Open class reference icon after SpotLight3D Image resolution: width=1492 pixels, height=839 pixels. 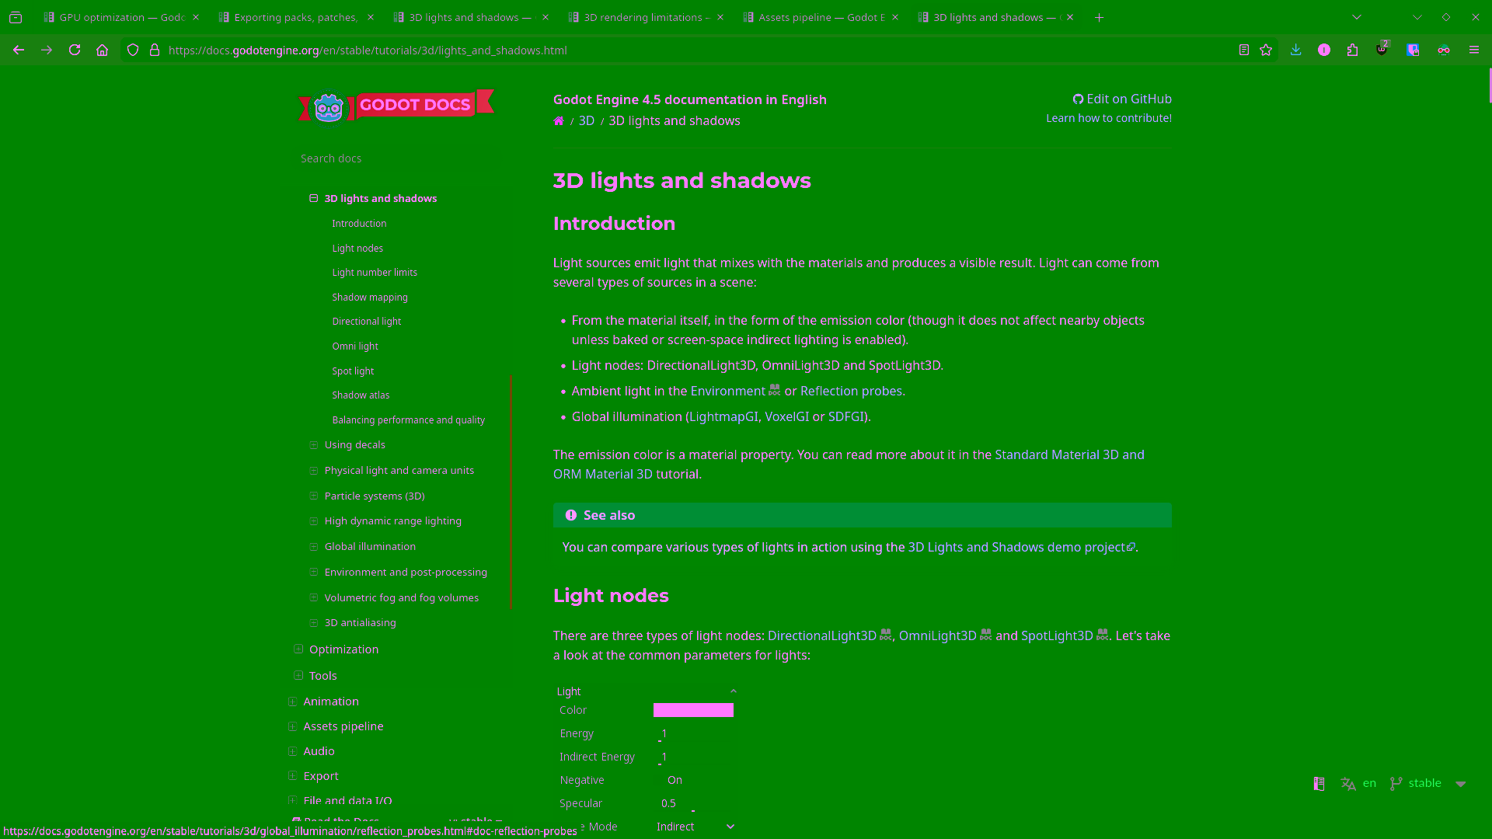click(1102, 635)
